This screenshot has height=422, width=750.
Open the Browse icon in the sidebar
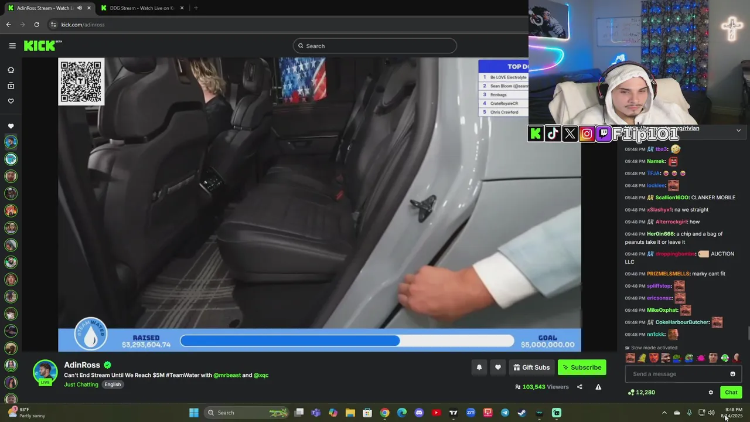point(11,86)
